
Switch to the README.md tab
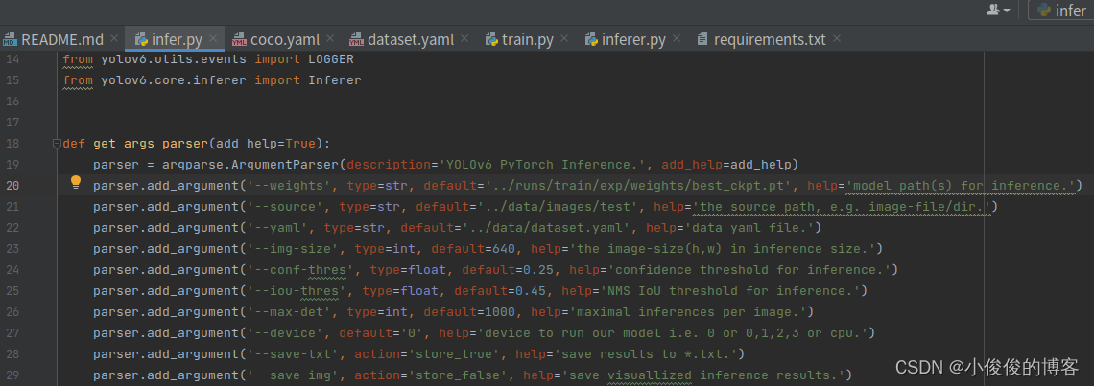[54, 39]
